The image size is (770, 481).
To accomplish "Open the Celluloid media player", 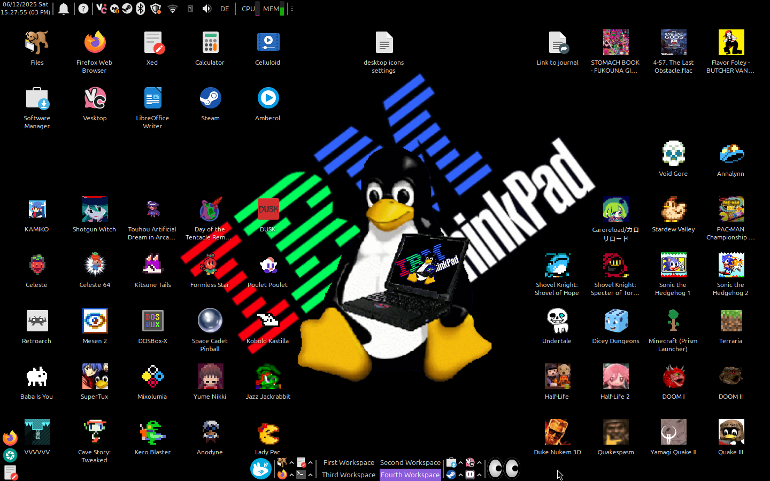I will coord(268,43).
